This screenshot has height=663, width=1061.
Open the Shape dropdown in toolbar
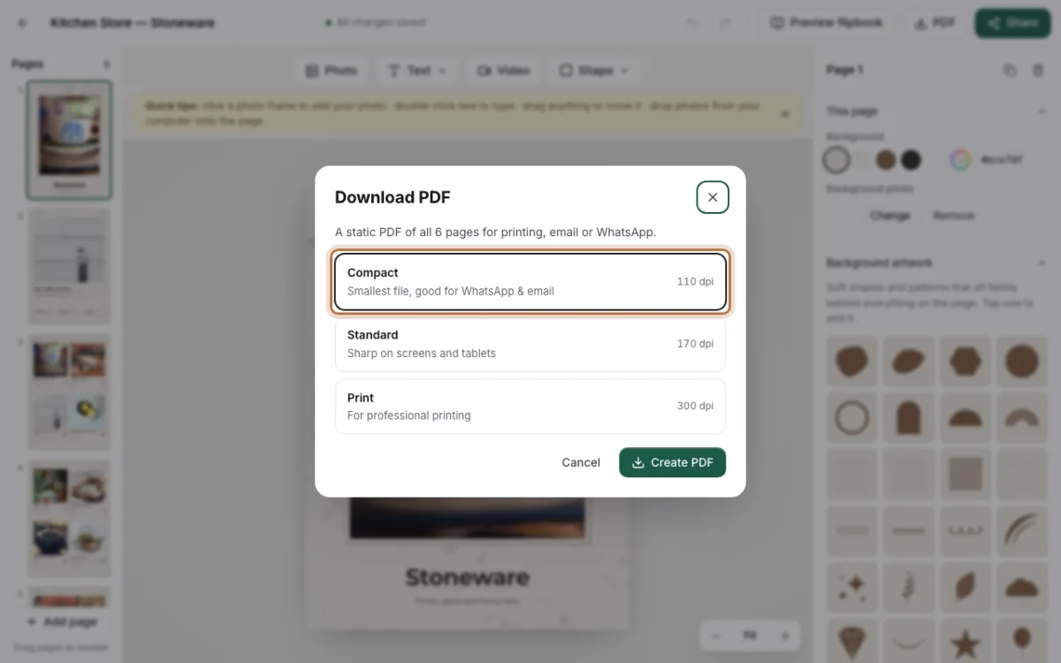(593, 71)
